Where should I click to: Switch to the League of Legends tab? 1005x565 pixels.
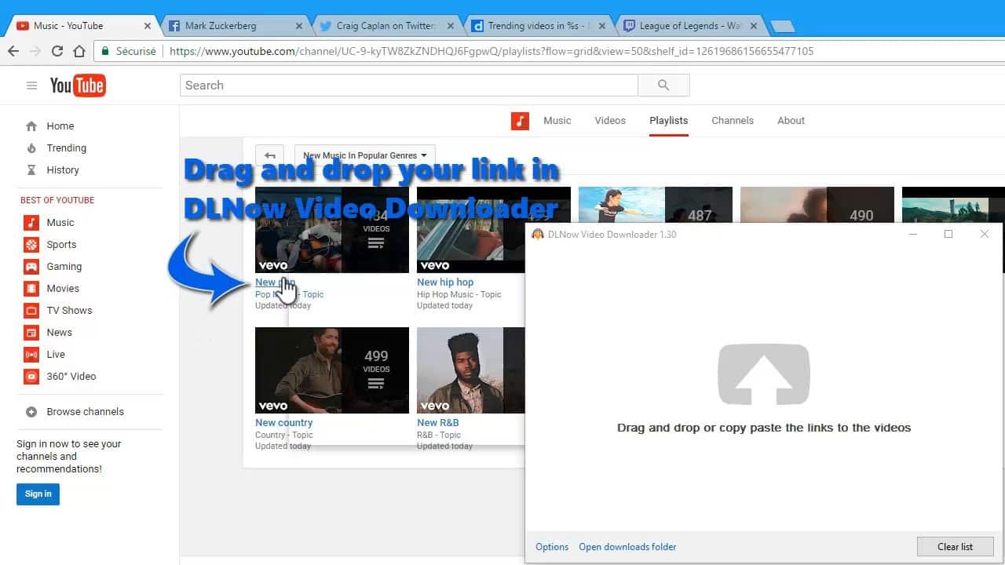(x=690, y=26)
